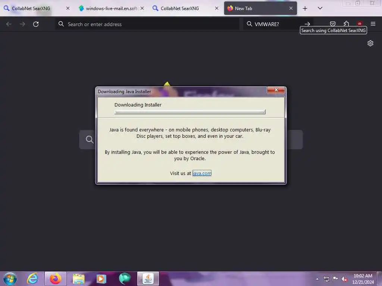
Task: Click the New Tab page search box
Action: [x=191, y=140]
